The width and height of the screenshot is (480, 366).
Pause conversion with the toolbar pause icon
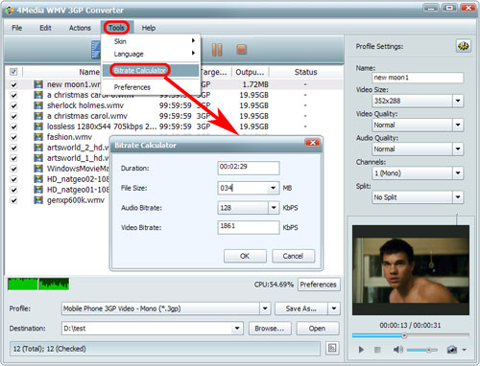(x=217, y=50)
